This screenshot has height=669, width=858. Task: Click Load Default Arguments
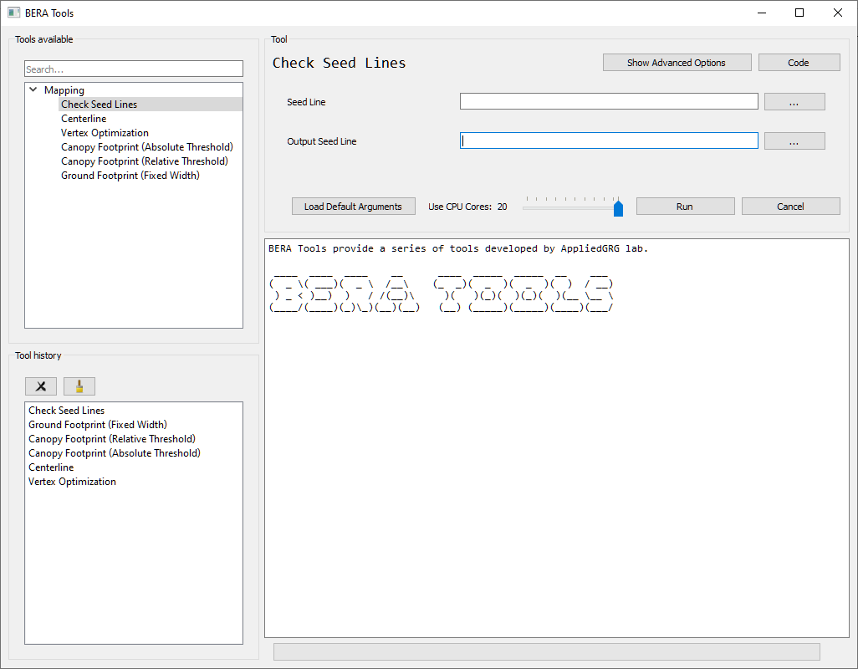point(353,206)
